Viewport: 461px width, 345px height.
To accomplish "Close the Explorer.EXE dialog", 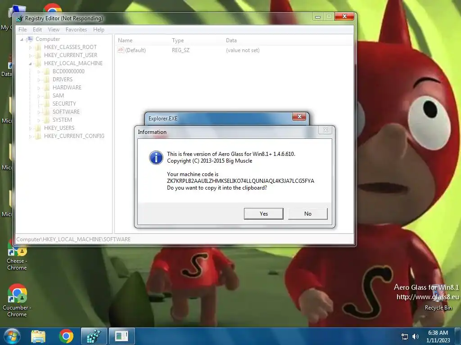I will point(299,117).
